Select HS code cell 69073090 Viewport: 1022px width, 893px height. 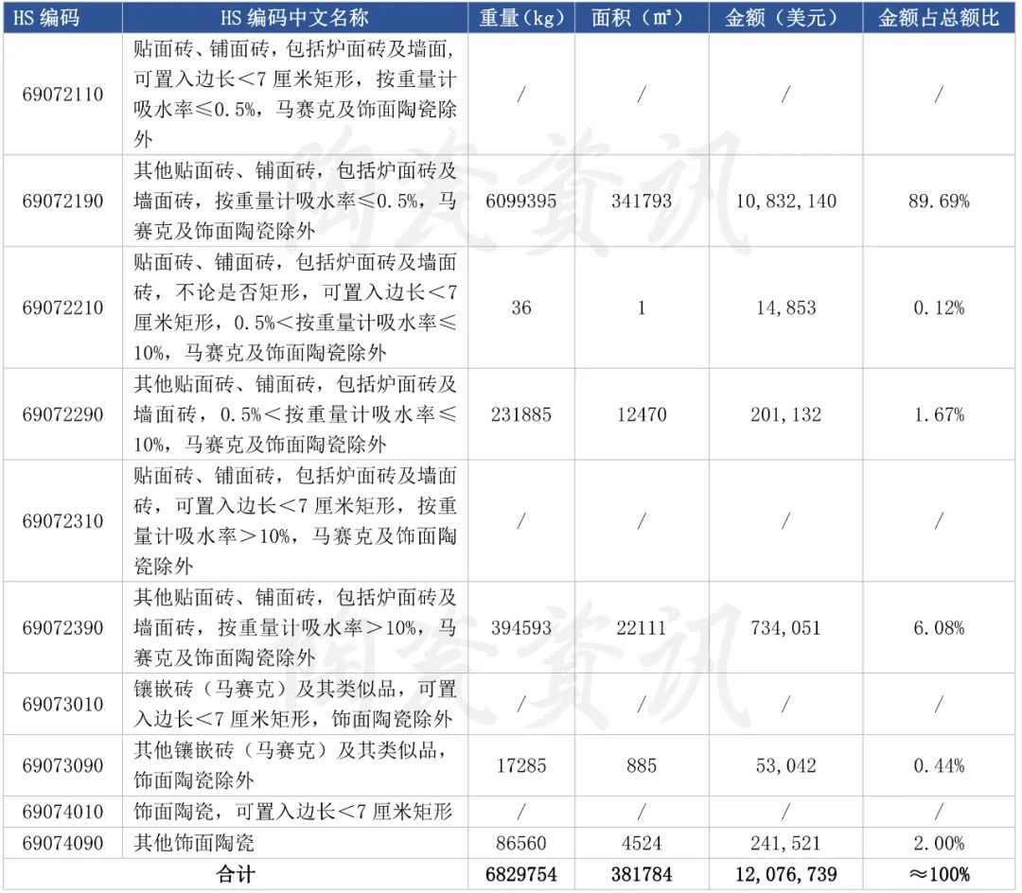click(62, 766)
